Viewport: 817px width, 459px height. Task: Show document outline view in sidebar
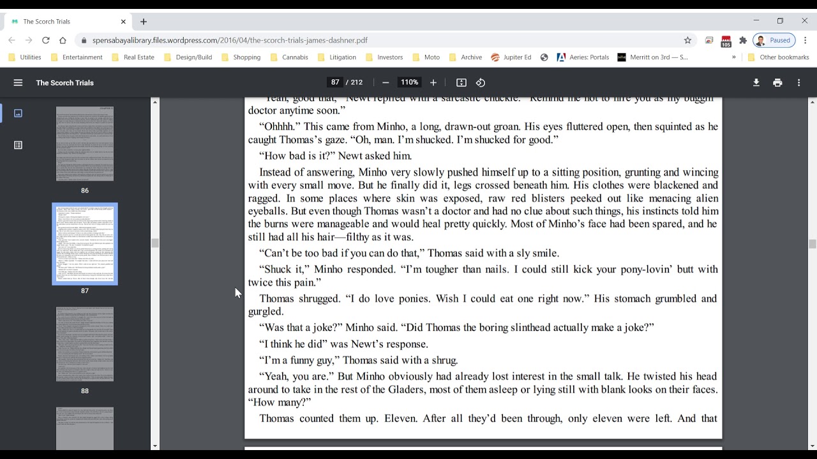click(x=18, y=145)
